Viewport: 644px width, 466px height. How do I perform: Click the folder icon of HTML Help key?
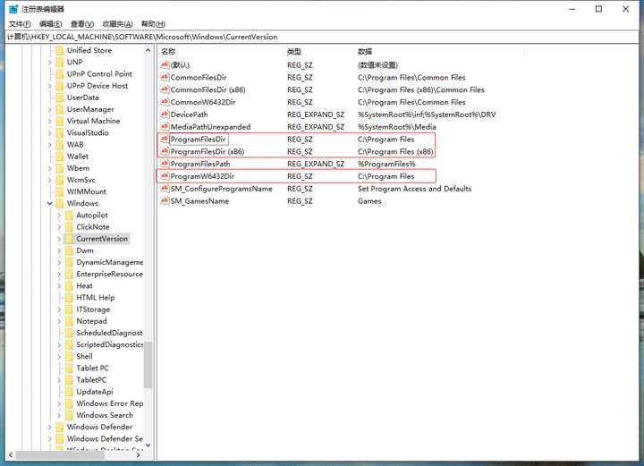69,298
